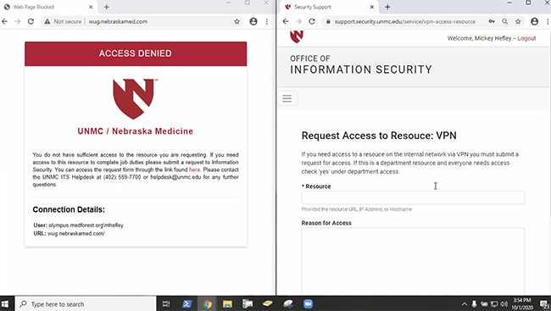Reload the Web Page Blocked window
Viewport: 551px width, 311px height.
pos(31,21)
